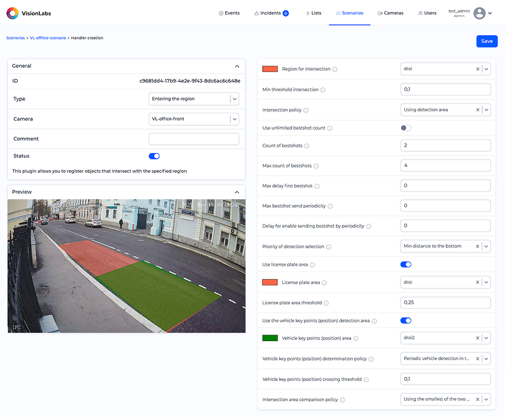
Task: Click the user avatar icon
Action: pyautogui.click(x=479, y=13)
